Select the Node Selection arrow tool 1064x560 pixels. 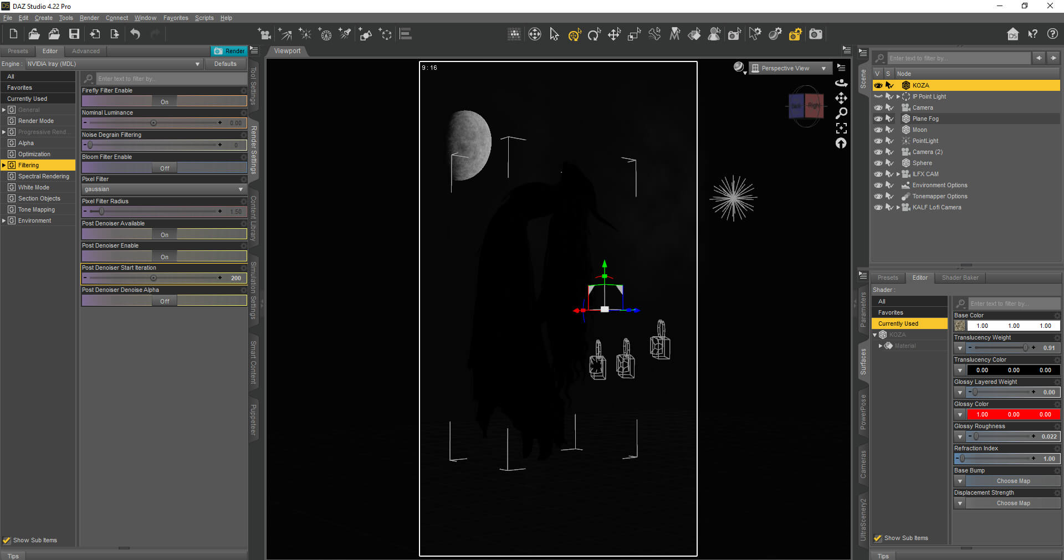click(x=554, y=34)
